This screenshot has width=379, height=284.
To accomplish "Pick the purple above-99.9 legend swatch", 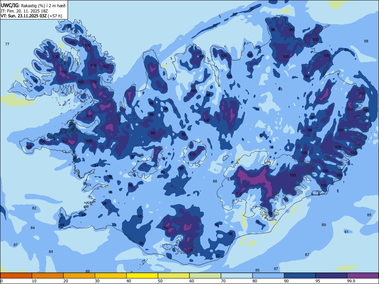I will click(x=363, y=276).
